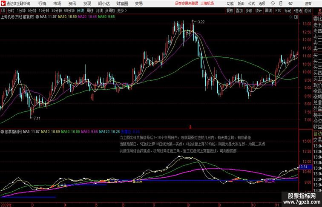Click the green MA60: 9.65 main chart label
Screen dimensions: 322x207
coord(106,17)
